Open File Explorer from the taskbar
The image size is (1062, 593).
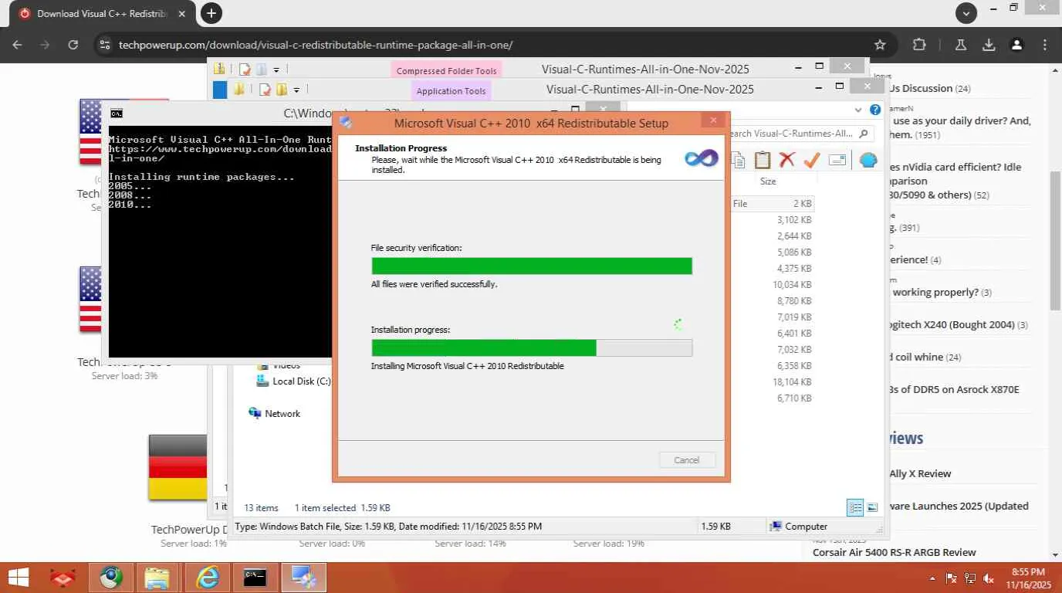pyautogui.click(x=157, y=578)
